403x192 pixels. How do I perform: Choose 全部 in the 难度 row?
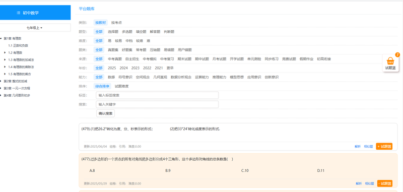[99, 41]
